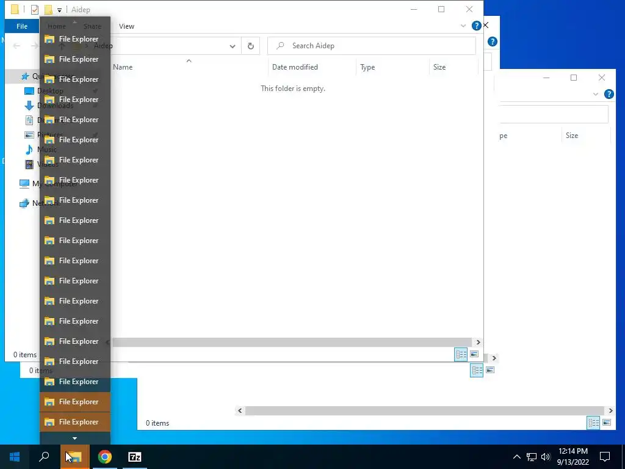The image size is (625, 469).
Task: Click the Properties quick access toolbar icon
Action: 35,10
